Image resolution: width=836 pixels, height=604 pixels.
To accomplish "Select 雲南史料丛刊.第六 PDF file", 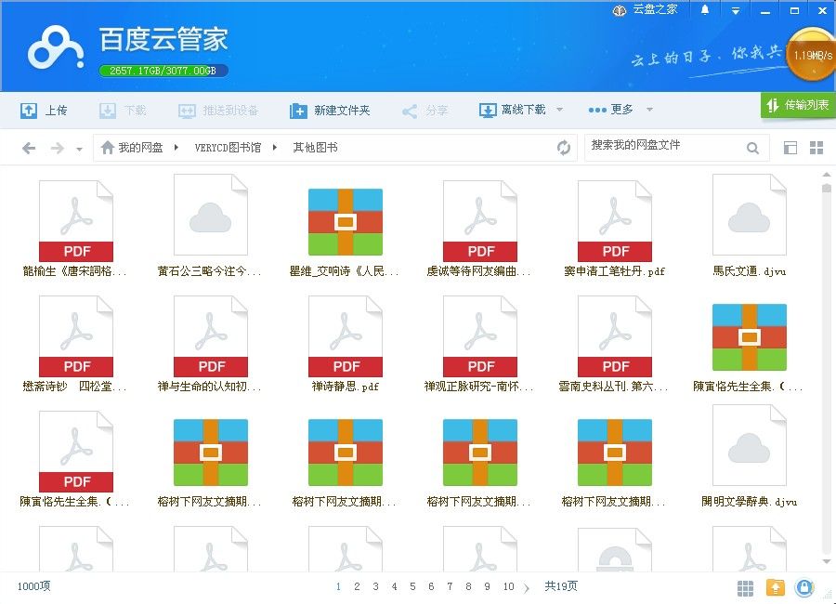I will click(x=614, y=345).
